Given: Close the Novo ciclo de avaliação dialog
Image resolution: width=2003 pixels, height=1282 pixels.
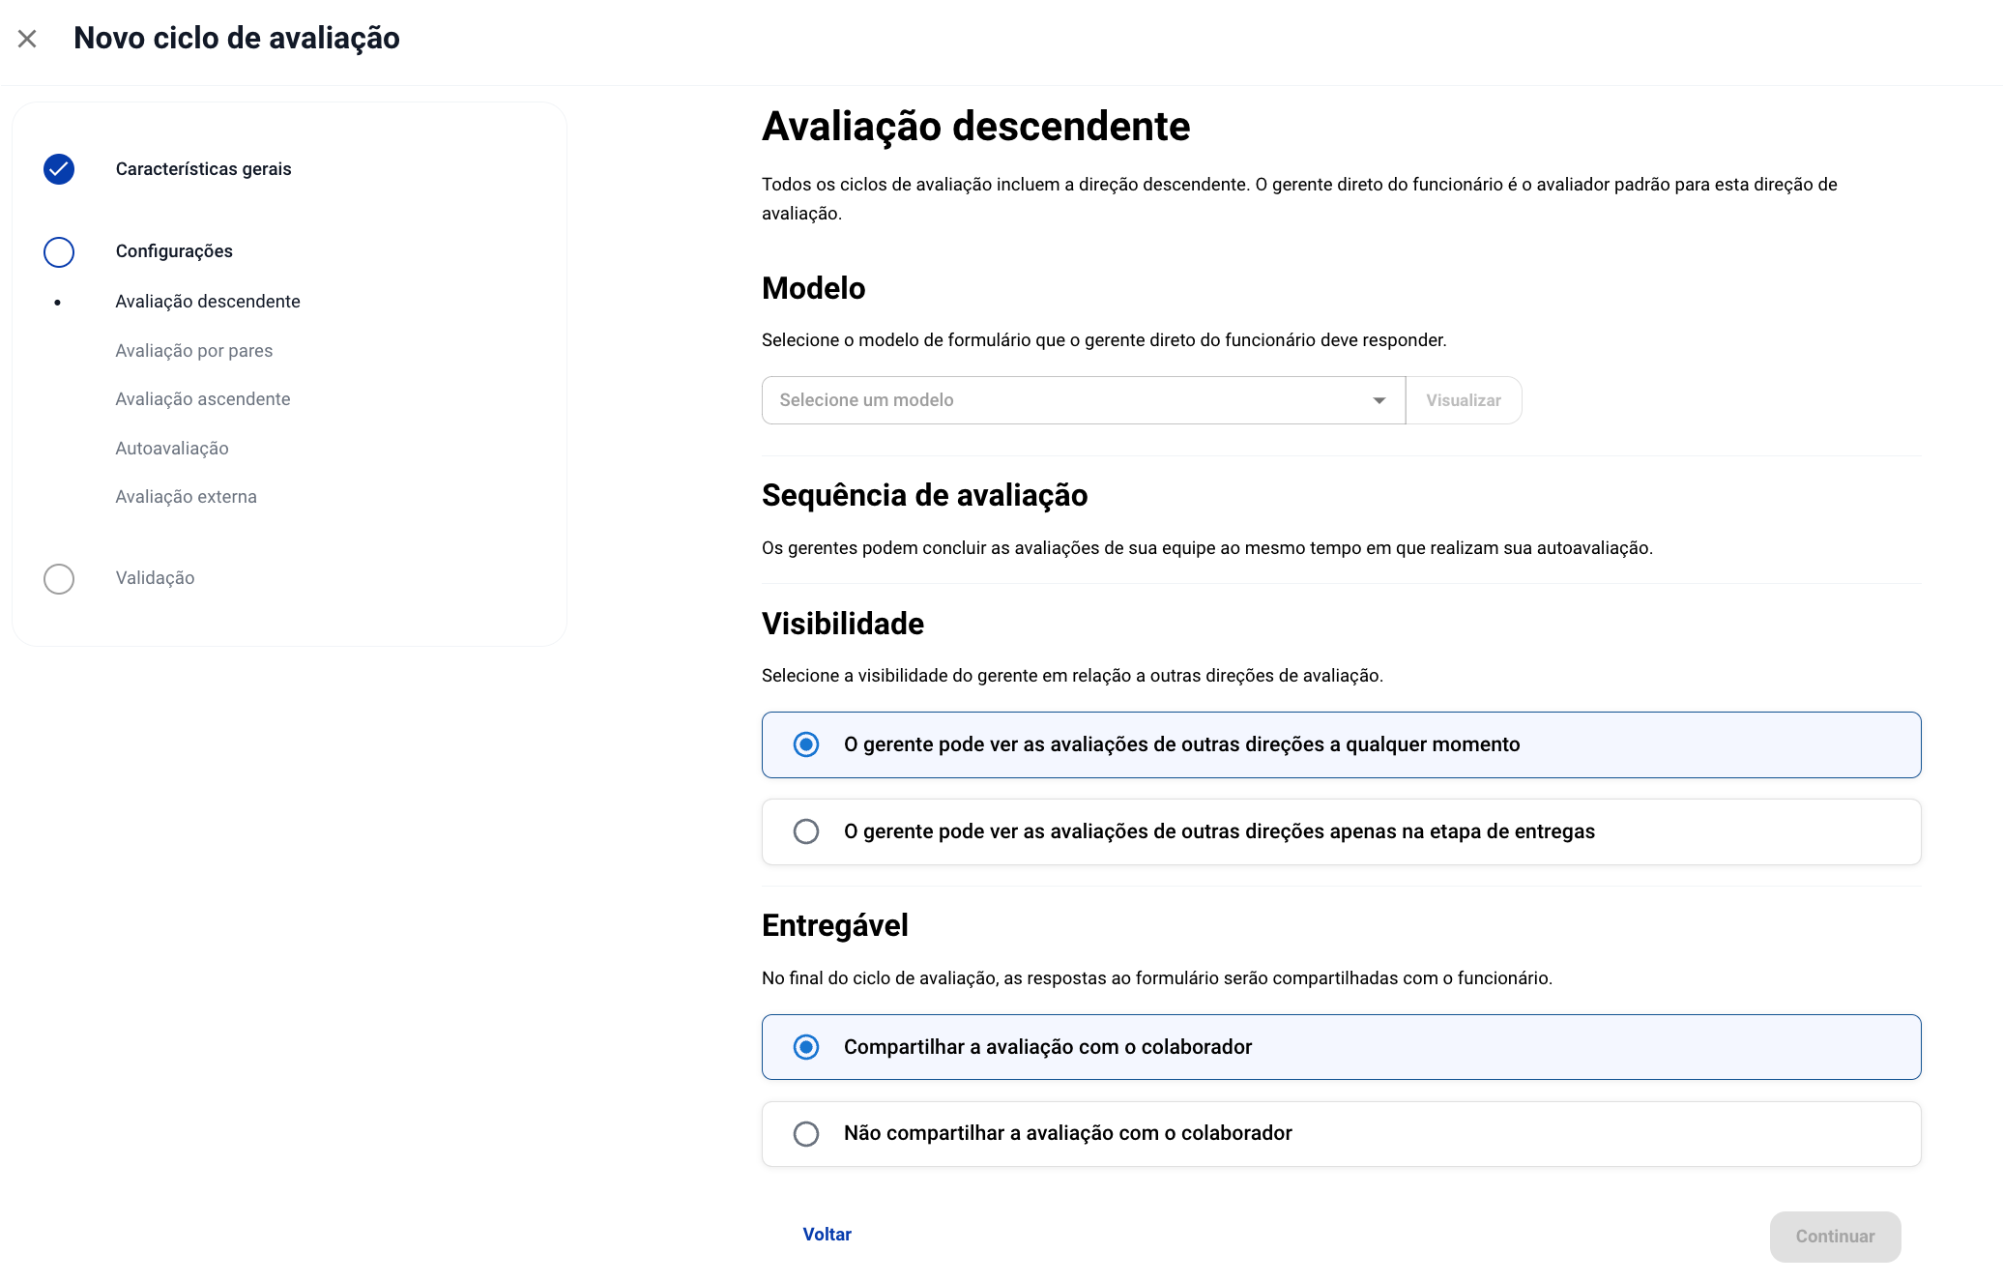Looking at the screenshot, I should pos(27,39).
